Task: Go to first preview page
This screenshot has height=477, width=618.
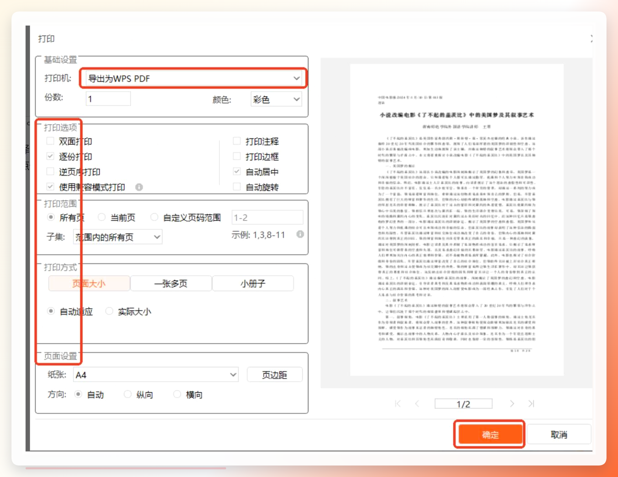Action: [x=398, y=404]
